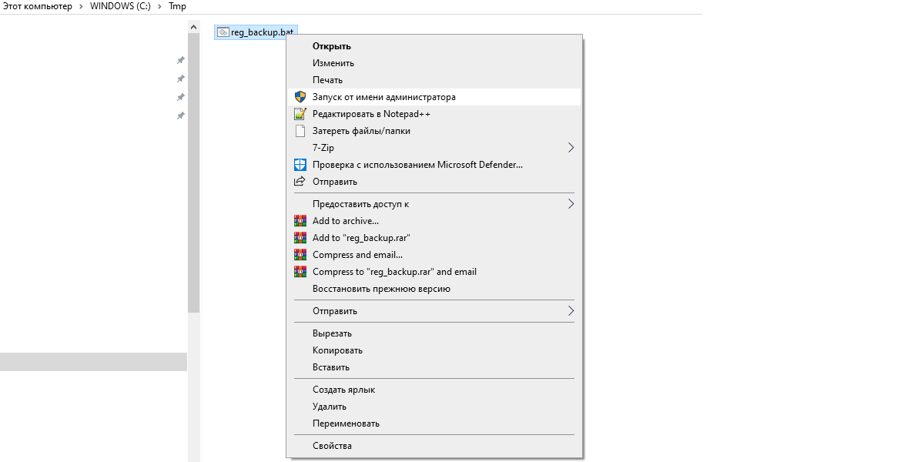Click WinRAR icon for Compress and email
The width and height of the screenshot is (924, 462).
(300, 255)
